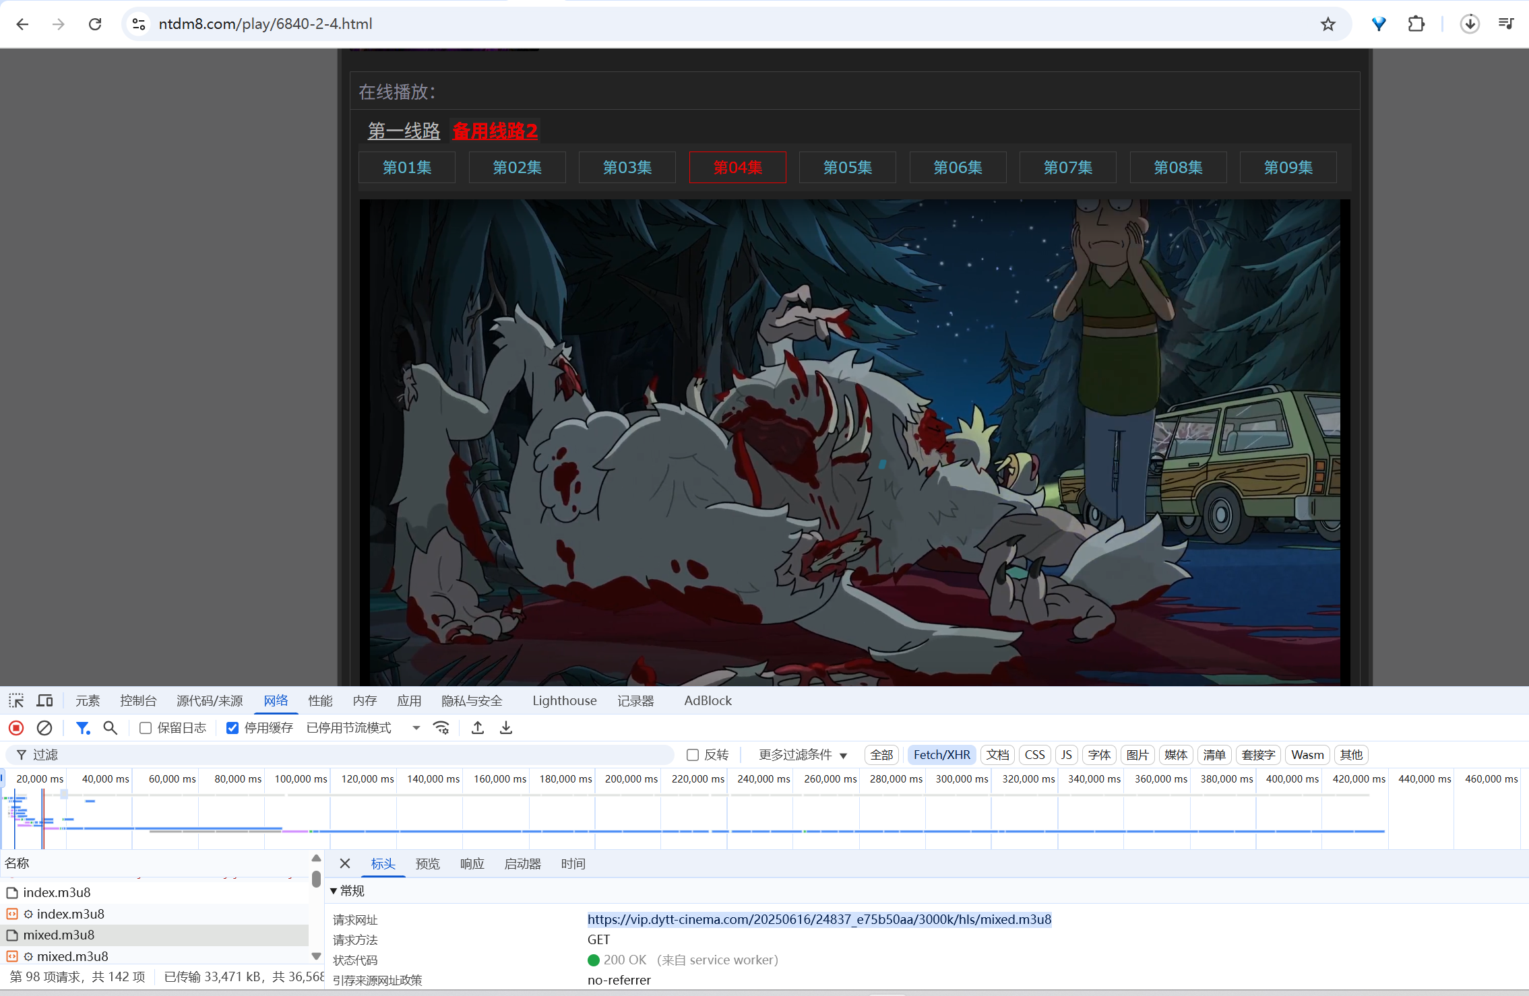Image resolution: width=1529 pixels, height=996 pixels.
Task: Switch to the 控制台 DevTools tab
Action: pos(138,700)
